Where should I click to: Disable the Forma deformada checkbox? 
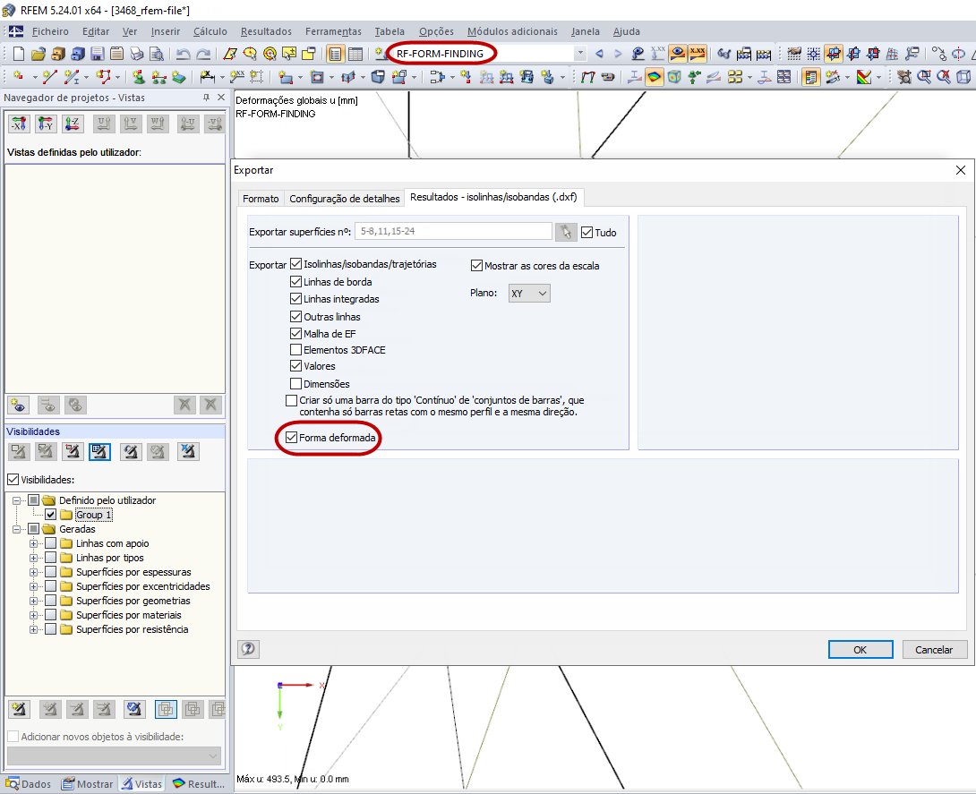(x=292, y=439)
